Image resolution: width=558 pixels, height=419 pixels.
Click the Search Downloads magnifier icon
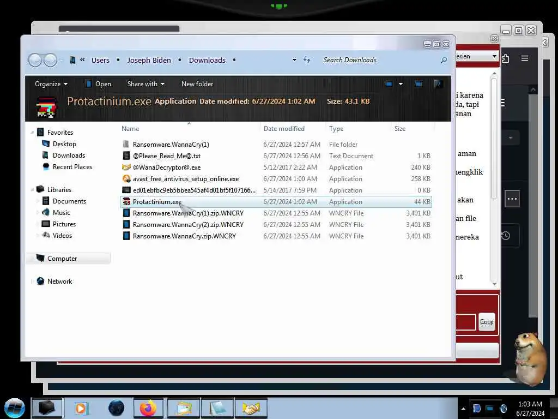pos(444,60)
